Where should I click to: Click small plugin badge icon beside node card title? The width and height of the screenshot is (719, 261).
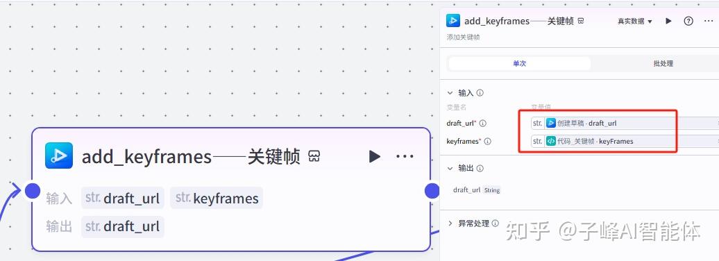pos(314,156)
